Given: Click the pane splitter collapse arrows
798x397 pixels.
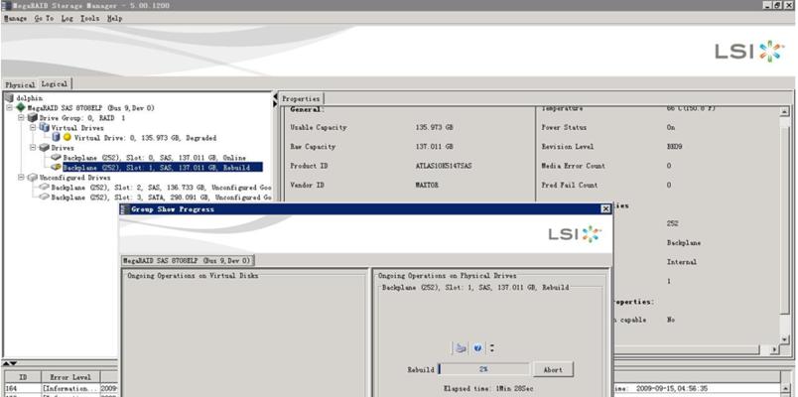Looking at the screenshot, I should [x=275, y=100].
